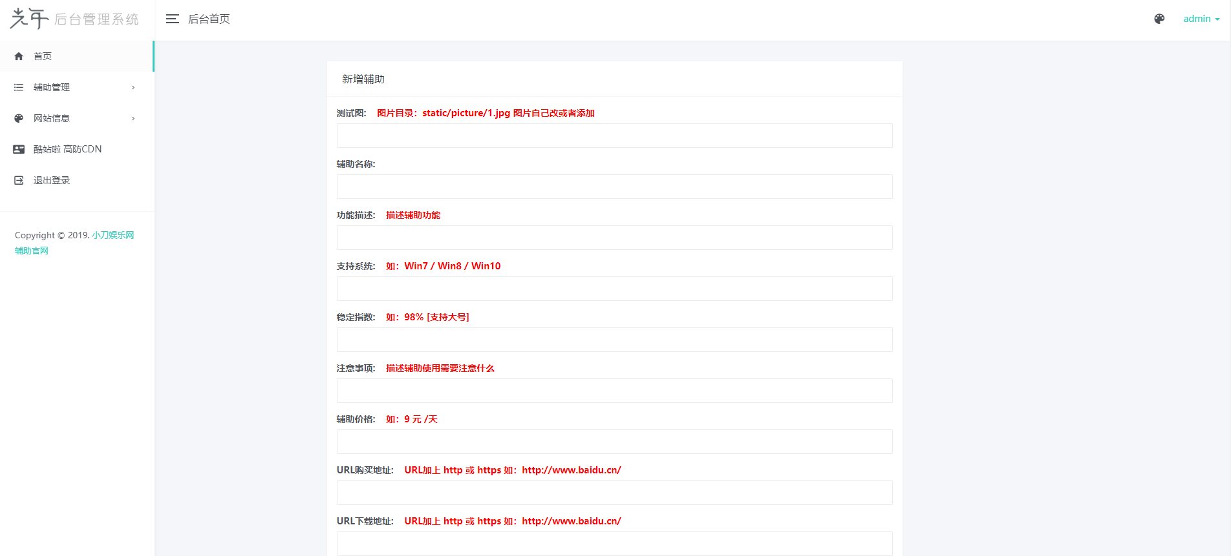Open the 小刀娱乐网 footer link

(113, 235)
